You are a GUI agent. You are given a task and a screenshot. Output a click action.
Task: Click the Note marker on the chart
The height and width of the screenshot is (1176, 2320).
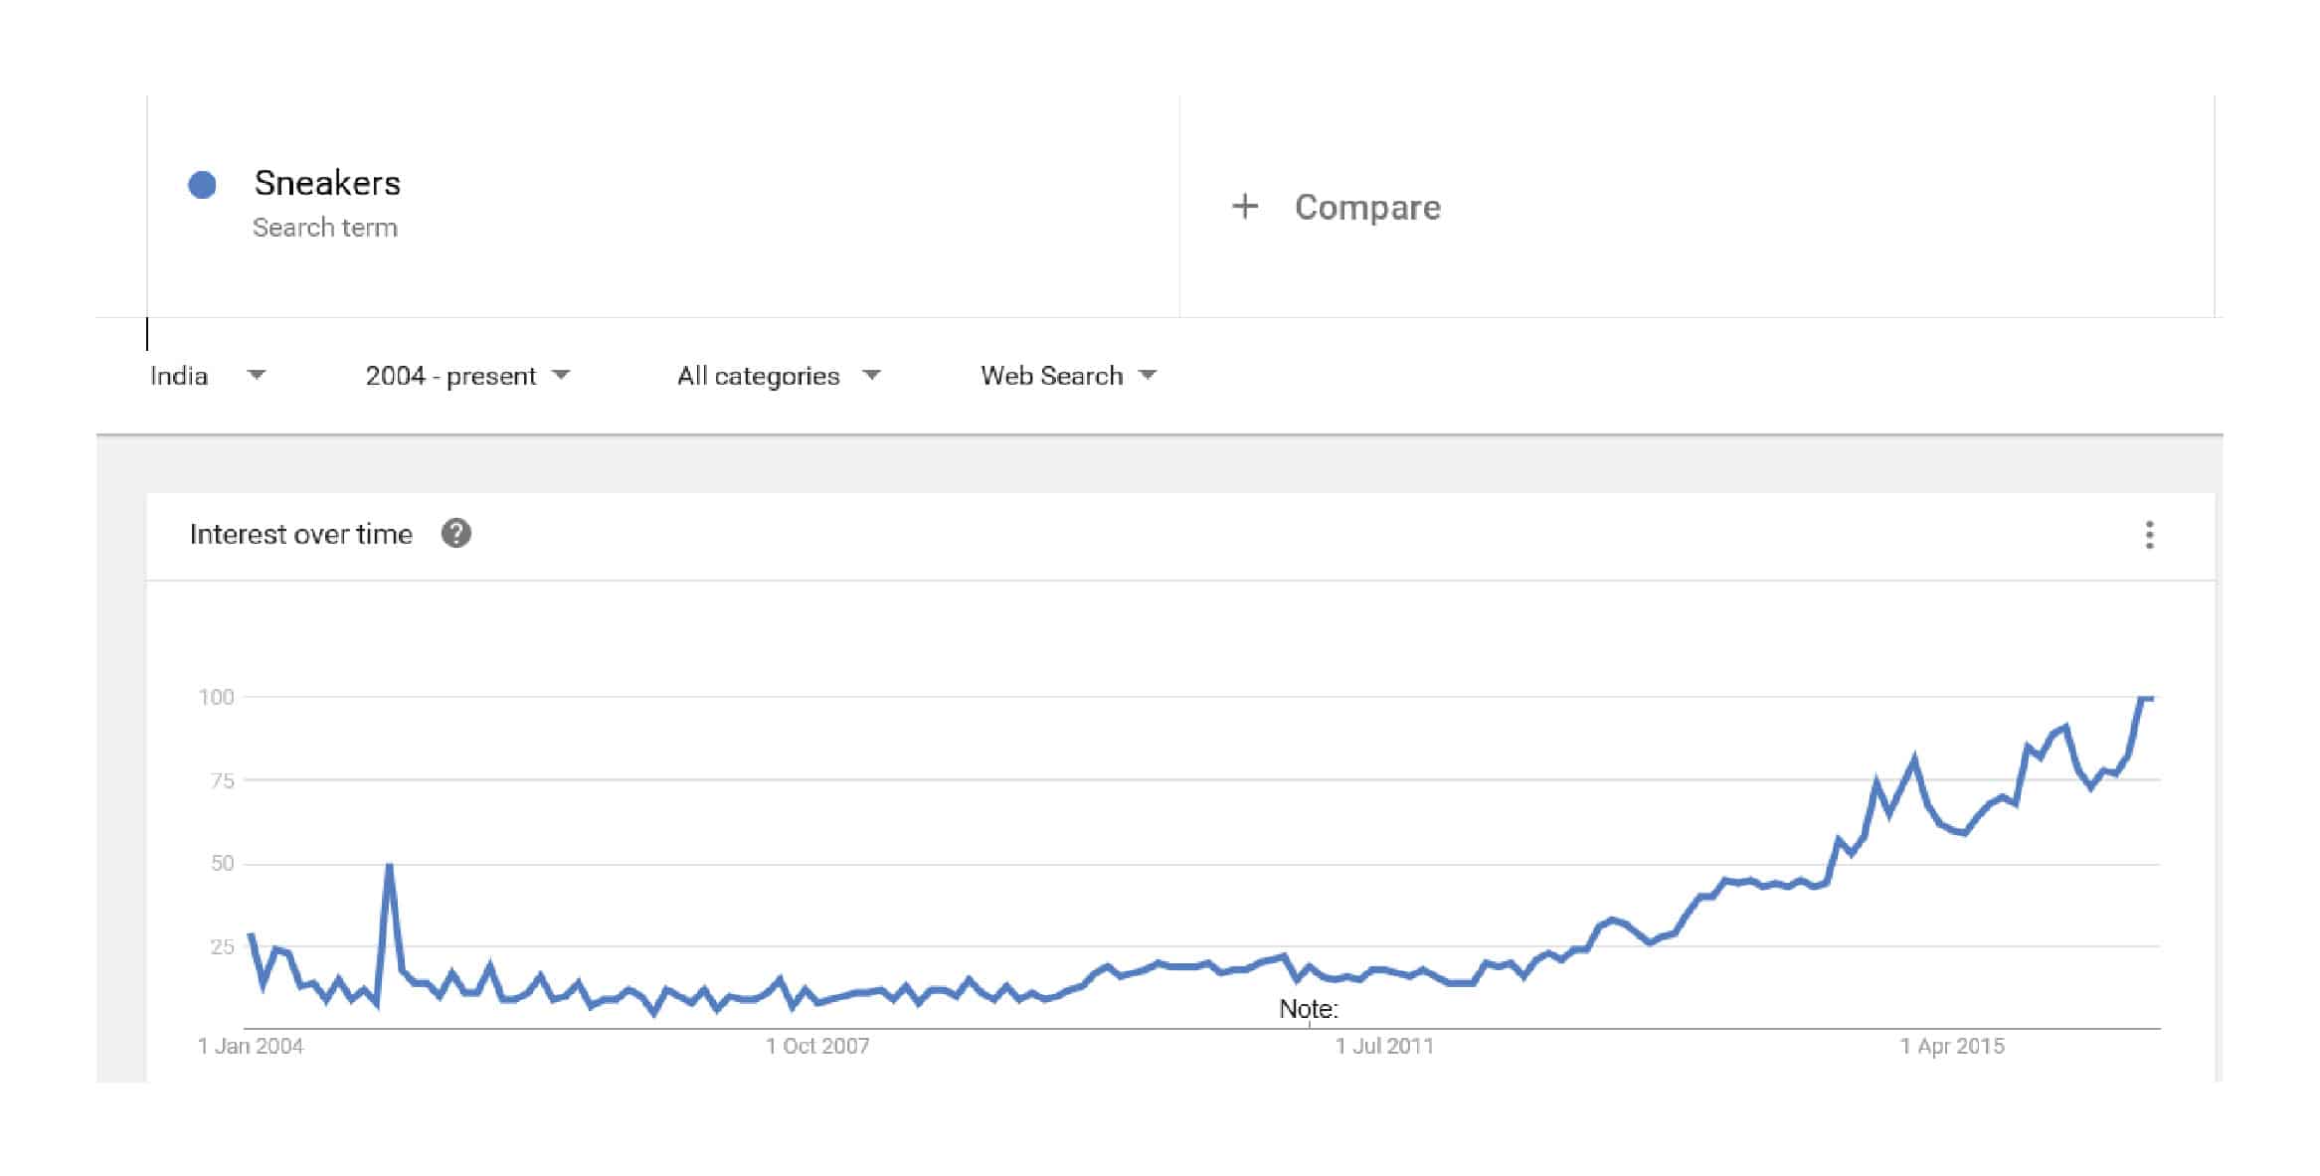pos(1308,1009)
